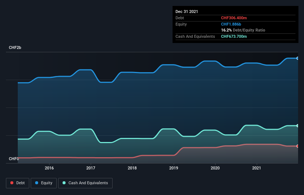This screenshot has height=195, width=304.
Task: Click the 2021 x-axis label
Action: pyautogui.click(x=257, y=168)
